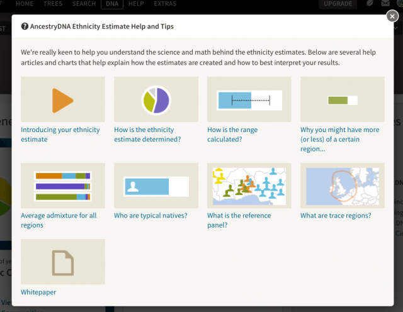Click the range bar graphic thumbnail
The height and width of the screenshot is (312, 403).
pyautogui.click(x=249, y=100)
